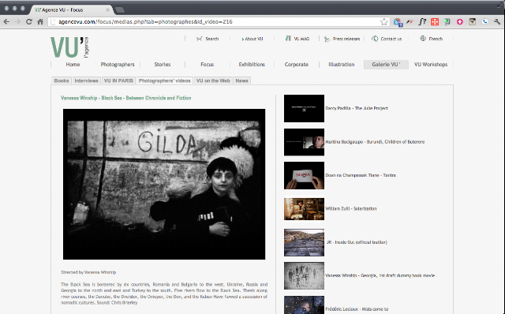Click the Contact us phone icon
This screenshot has height=314, width=505.
point(375,39)
